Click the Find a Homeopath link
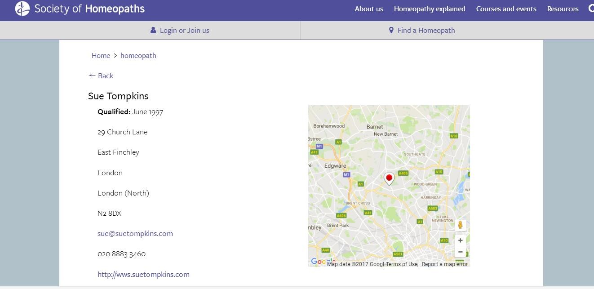This screenshot has width=594, height=289. point(426,31)
